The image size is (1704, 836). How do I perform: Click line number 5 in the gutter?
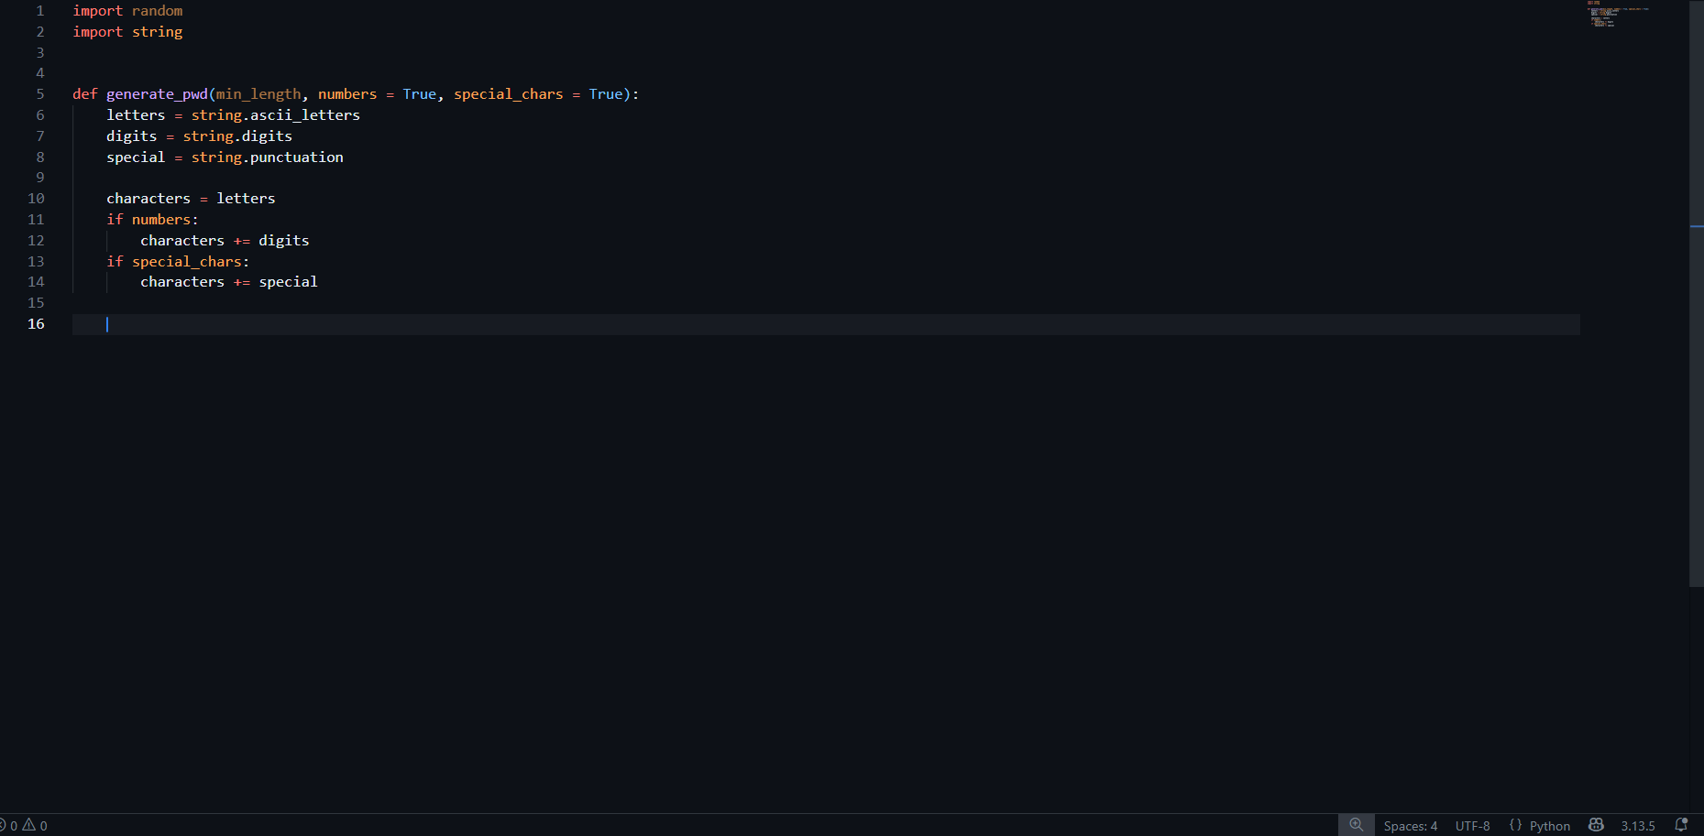(39, 94)
